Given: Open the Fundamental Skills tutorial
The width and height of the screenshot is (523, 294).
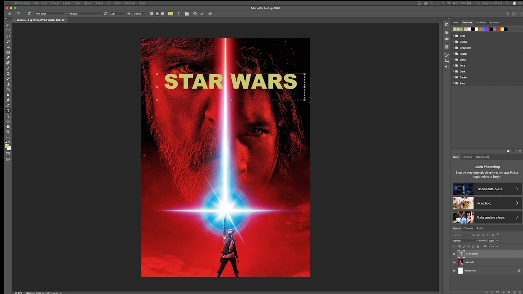Looking at the screenshot, I should point(487,189).
